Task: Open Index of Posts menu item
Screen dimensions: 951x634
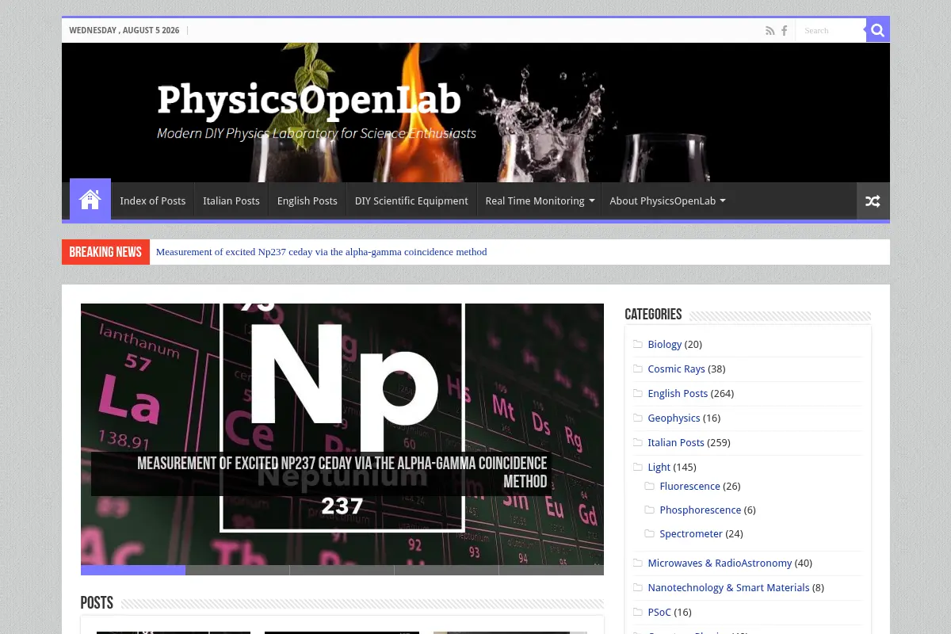Action: point(153,201)
